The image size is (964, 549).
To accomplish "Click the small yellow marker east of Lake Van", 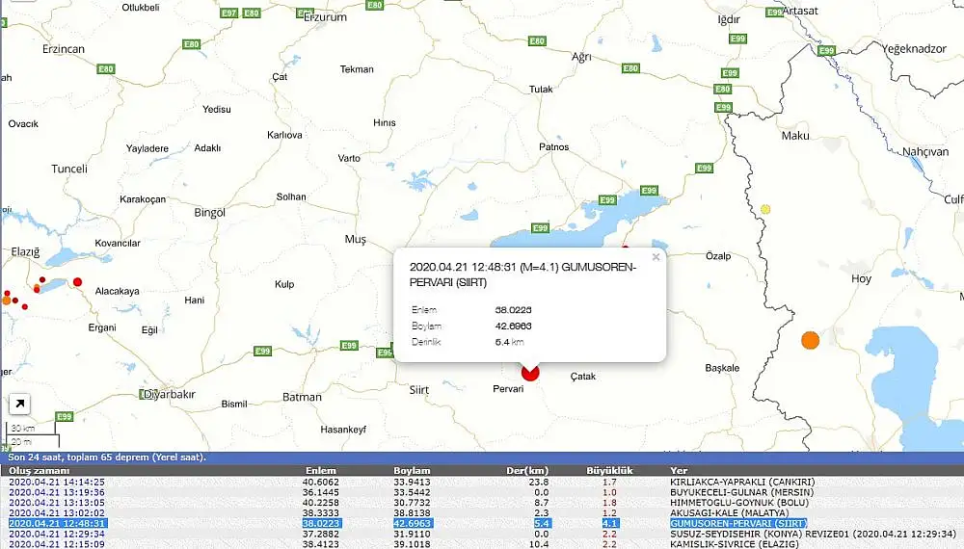I will pos(765,209).
